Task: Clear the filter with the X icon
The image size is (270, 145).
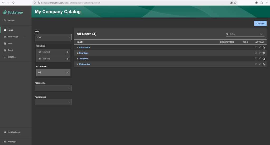Action: 261,34
